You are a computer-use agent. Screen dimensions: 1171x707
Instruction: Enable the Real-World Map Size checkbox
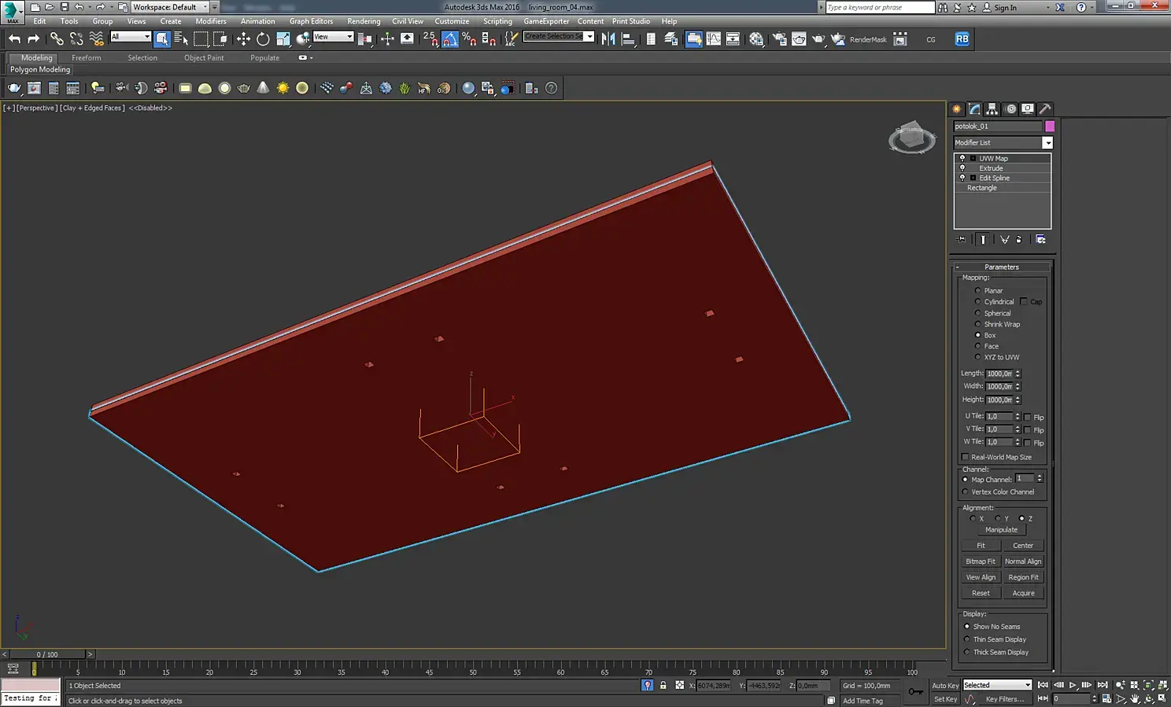(966, 457)
